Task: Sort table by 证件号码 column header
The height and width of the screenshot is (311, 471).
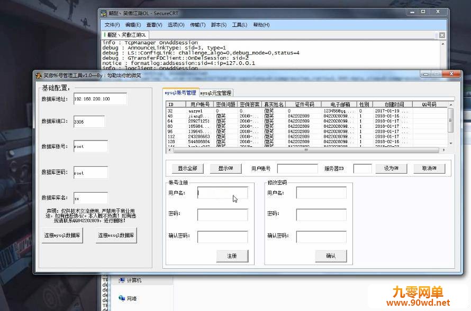Action: 304,105
